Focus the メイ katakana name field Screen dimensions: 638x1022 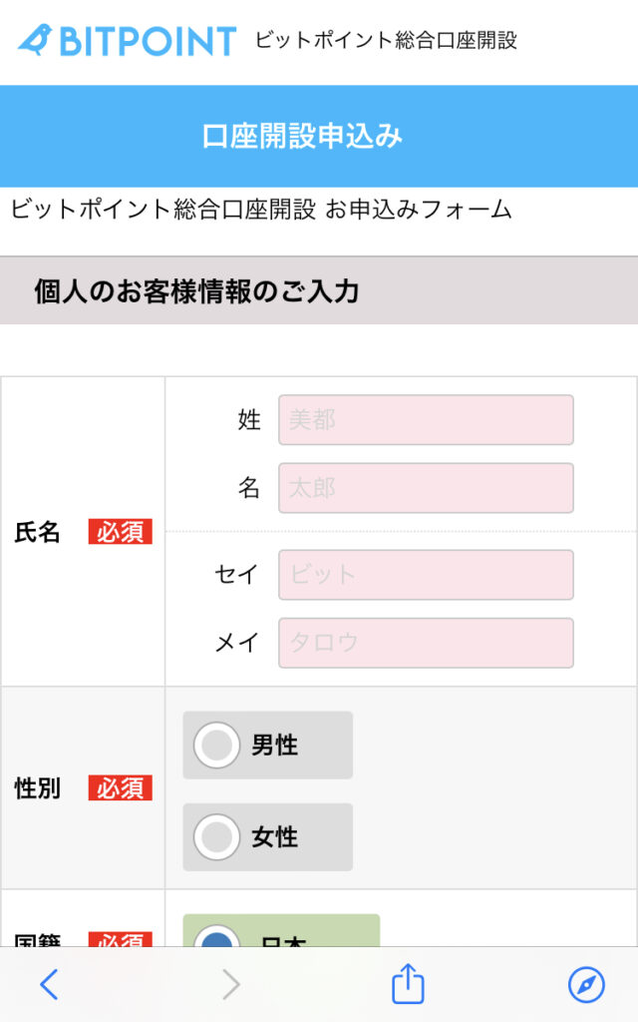point(426,643)
